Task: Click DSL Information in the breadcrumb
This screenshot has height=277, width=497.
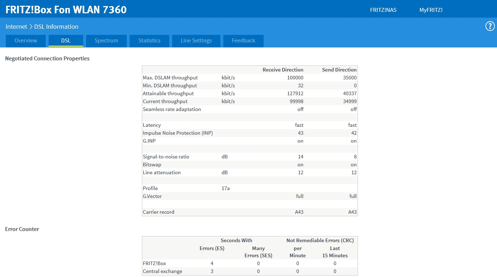Action: [56, 27]
